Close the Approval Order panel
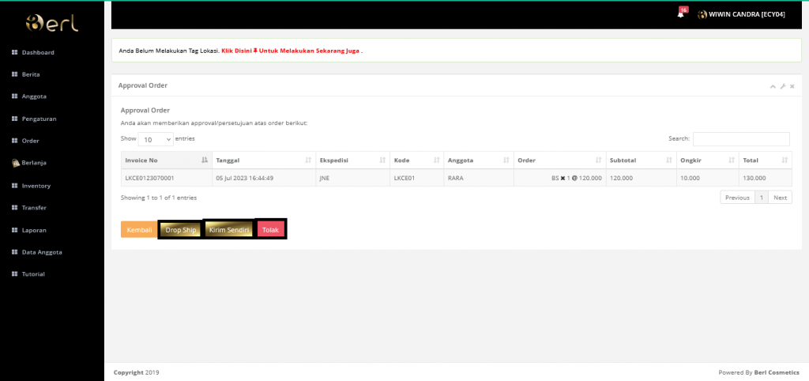Viewport: 809px width, 381px height. point(792,85)
